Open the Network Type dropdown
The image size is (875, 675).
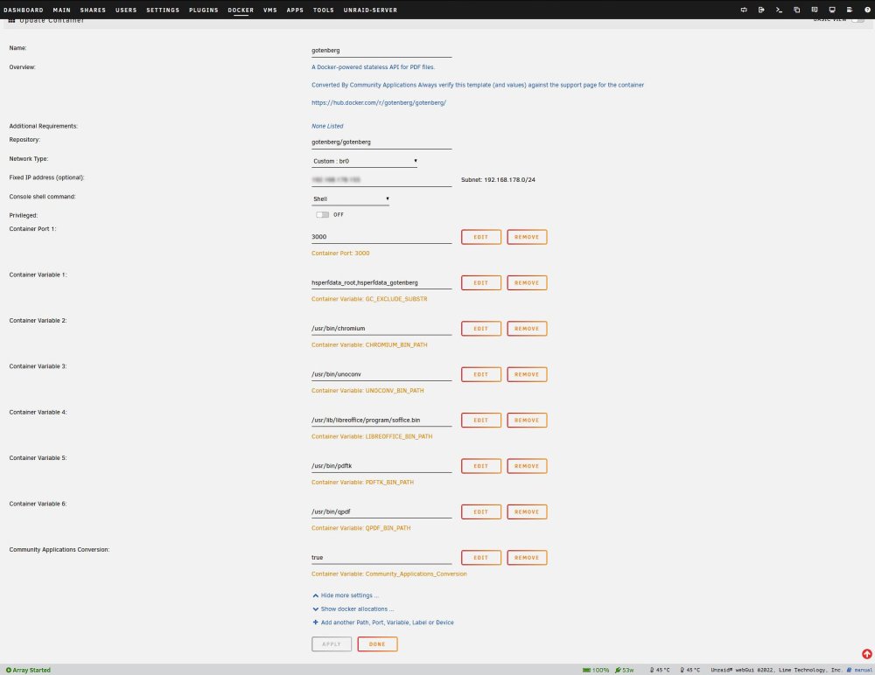[x=364, y=161]
